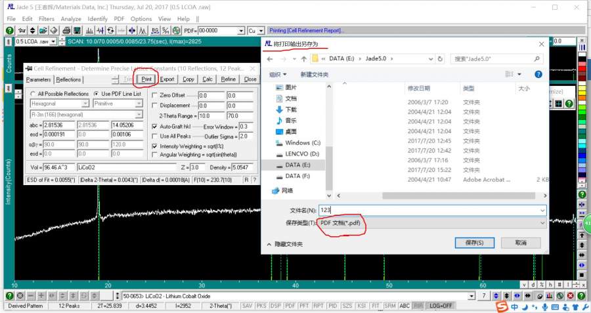Toggle the Auto-Graft hkl checkbox

coord(154,127)
